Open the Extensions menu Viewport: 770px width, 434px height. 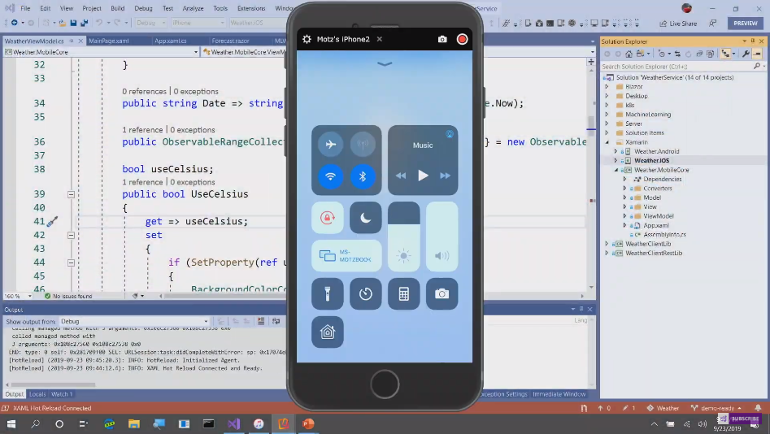[251, 8]
